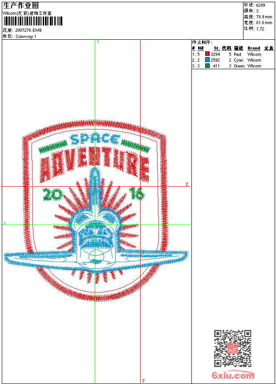Click the 代码 column header

[x=227, y=48]
